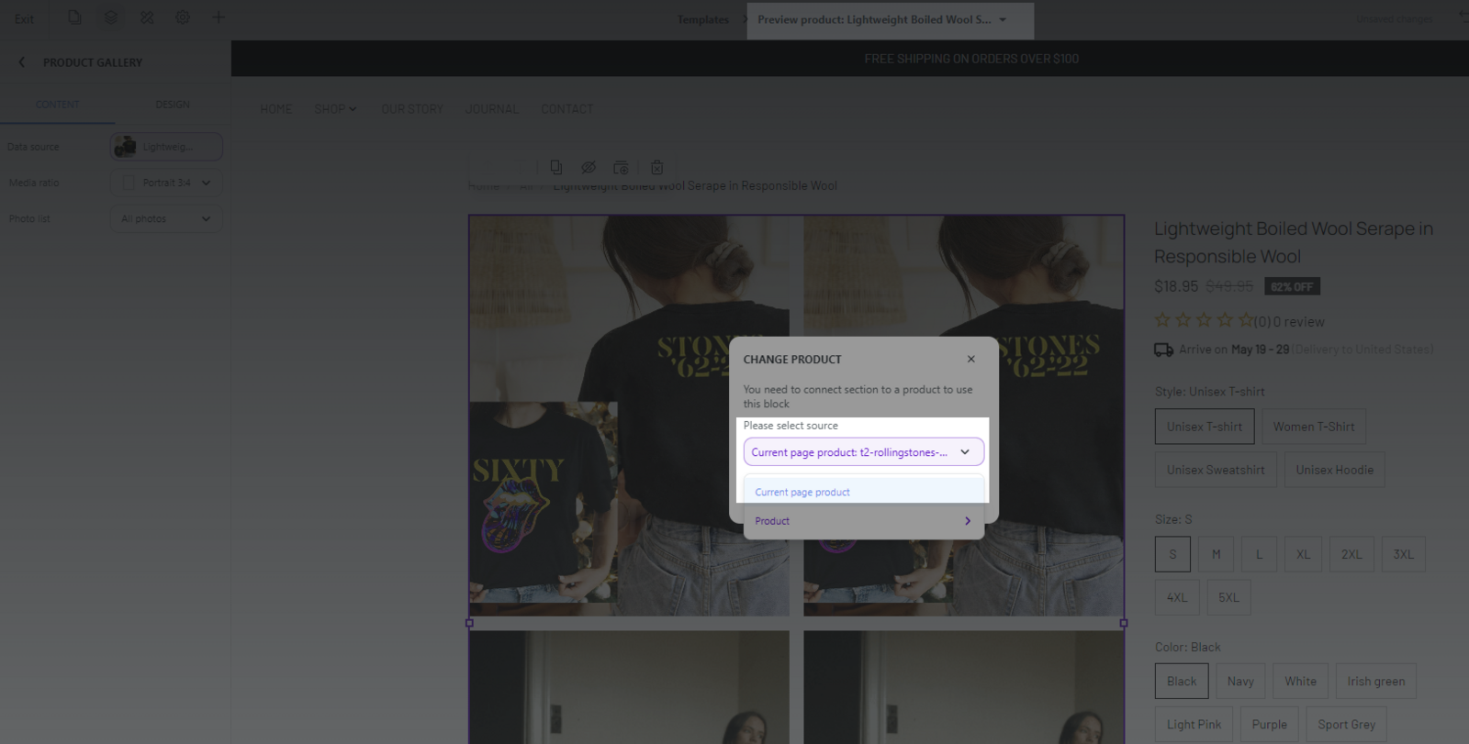Click the product title text
1469x744 pixels.
[x=1294, y=242]
